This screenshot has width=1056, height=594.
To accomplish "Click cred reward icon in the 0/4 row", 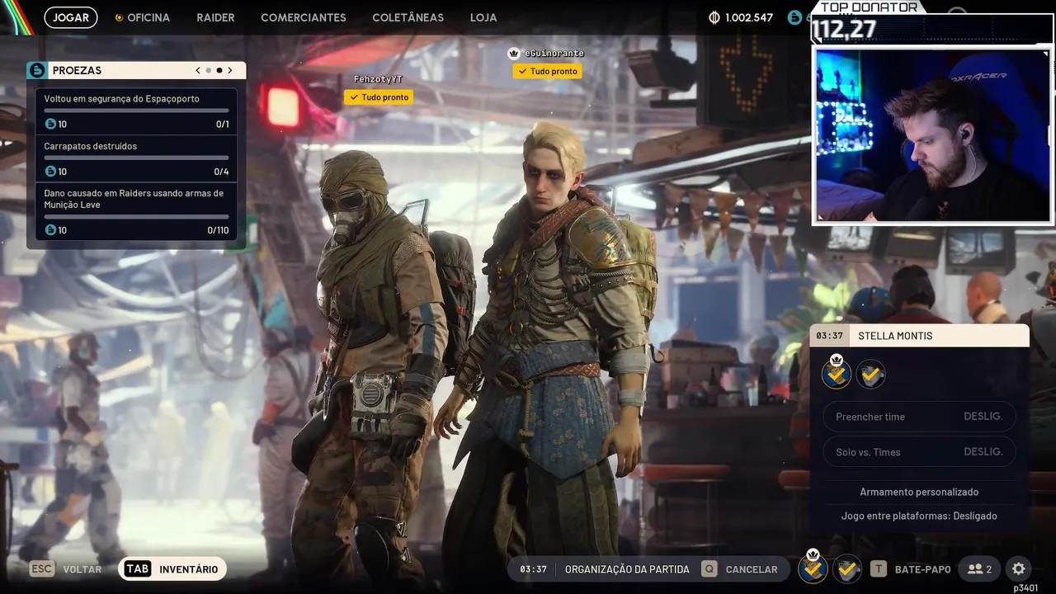I will coord(50,172).
